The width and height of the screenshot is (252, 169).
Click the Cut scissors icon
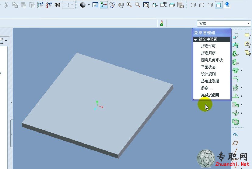coord(6,5)
